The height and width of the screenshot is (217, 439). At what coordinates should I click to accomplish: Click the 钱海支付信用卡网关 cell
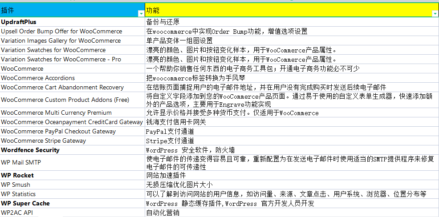pyautogui.click(x=292, y=122)
